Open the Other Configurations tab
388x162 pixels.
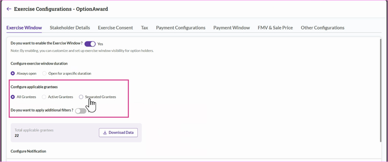pos(323,28)
